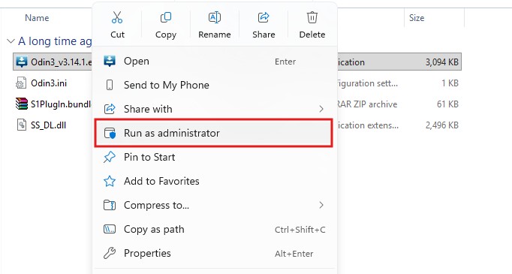The height and width of the screenshot is (274, 512).
Task: Select Copy as path
Action: click(214, 229)
